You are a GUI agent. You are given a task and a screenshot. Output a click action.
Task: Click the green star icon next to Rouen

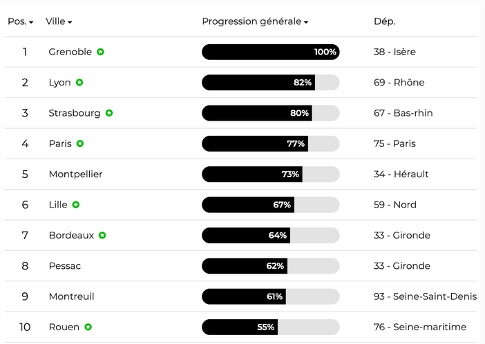(x=88, y=327)
